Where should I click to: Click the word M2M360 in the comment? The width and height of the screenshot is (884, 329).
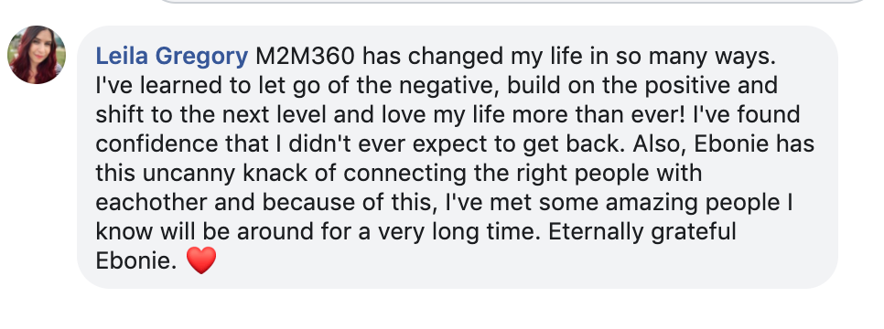307,57
